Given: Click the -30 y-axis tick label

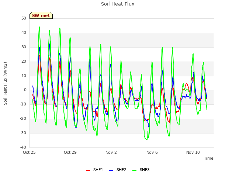Looking at the screenshot, I should 23,133.
